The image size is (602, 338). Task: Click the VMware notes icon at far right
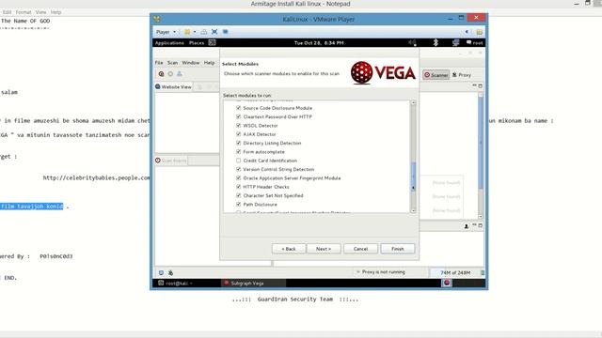pyautogui.click(x=479, y=32)
